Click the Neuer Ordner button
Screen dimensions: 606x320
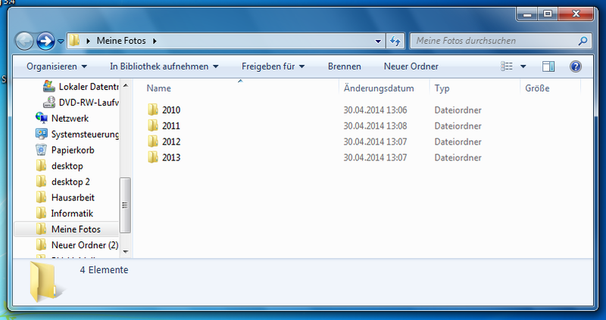coord(411,67)
